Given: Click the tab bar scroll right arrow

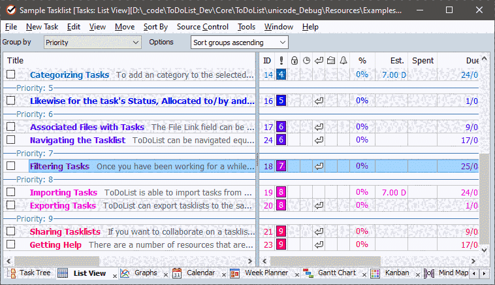Looking at the screenshot, I should tap(485, 274).
